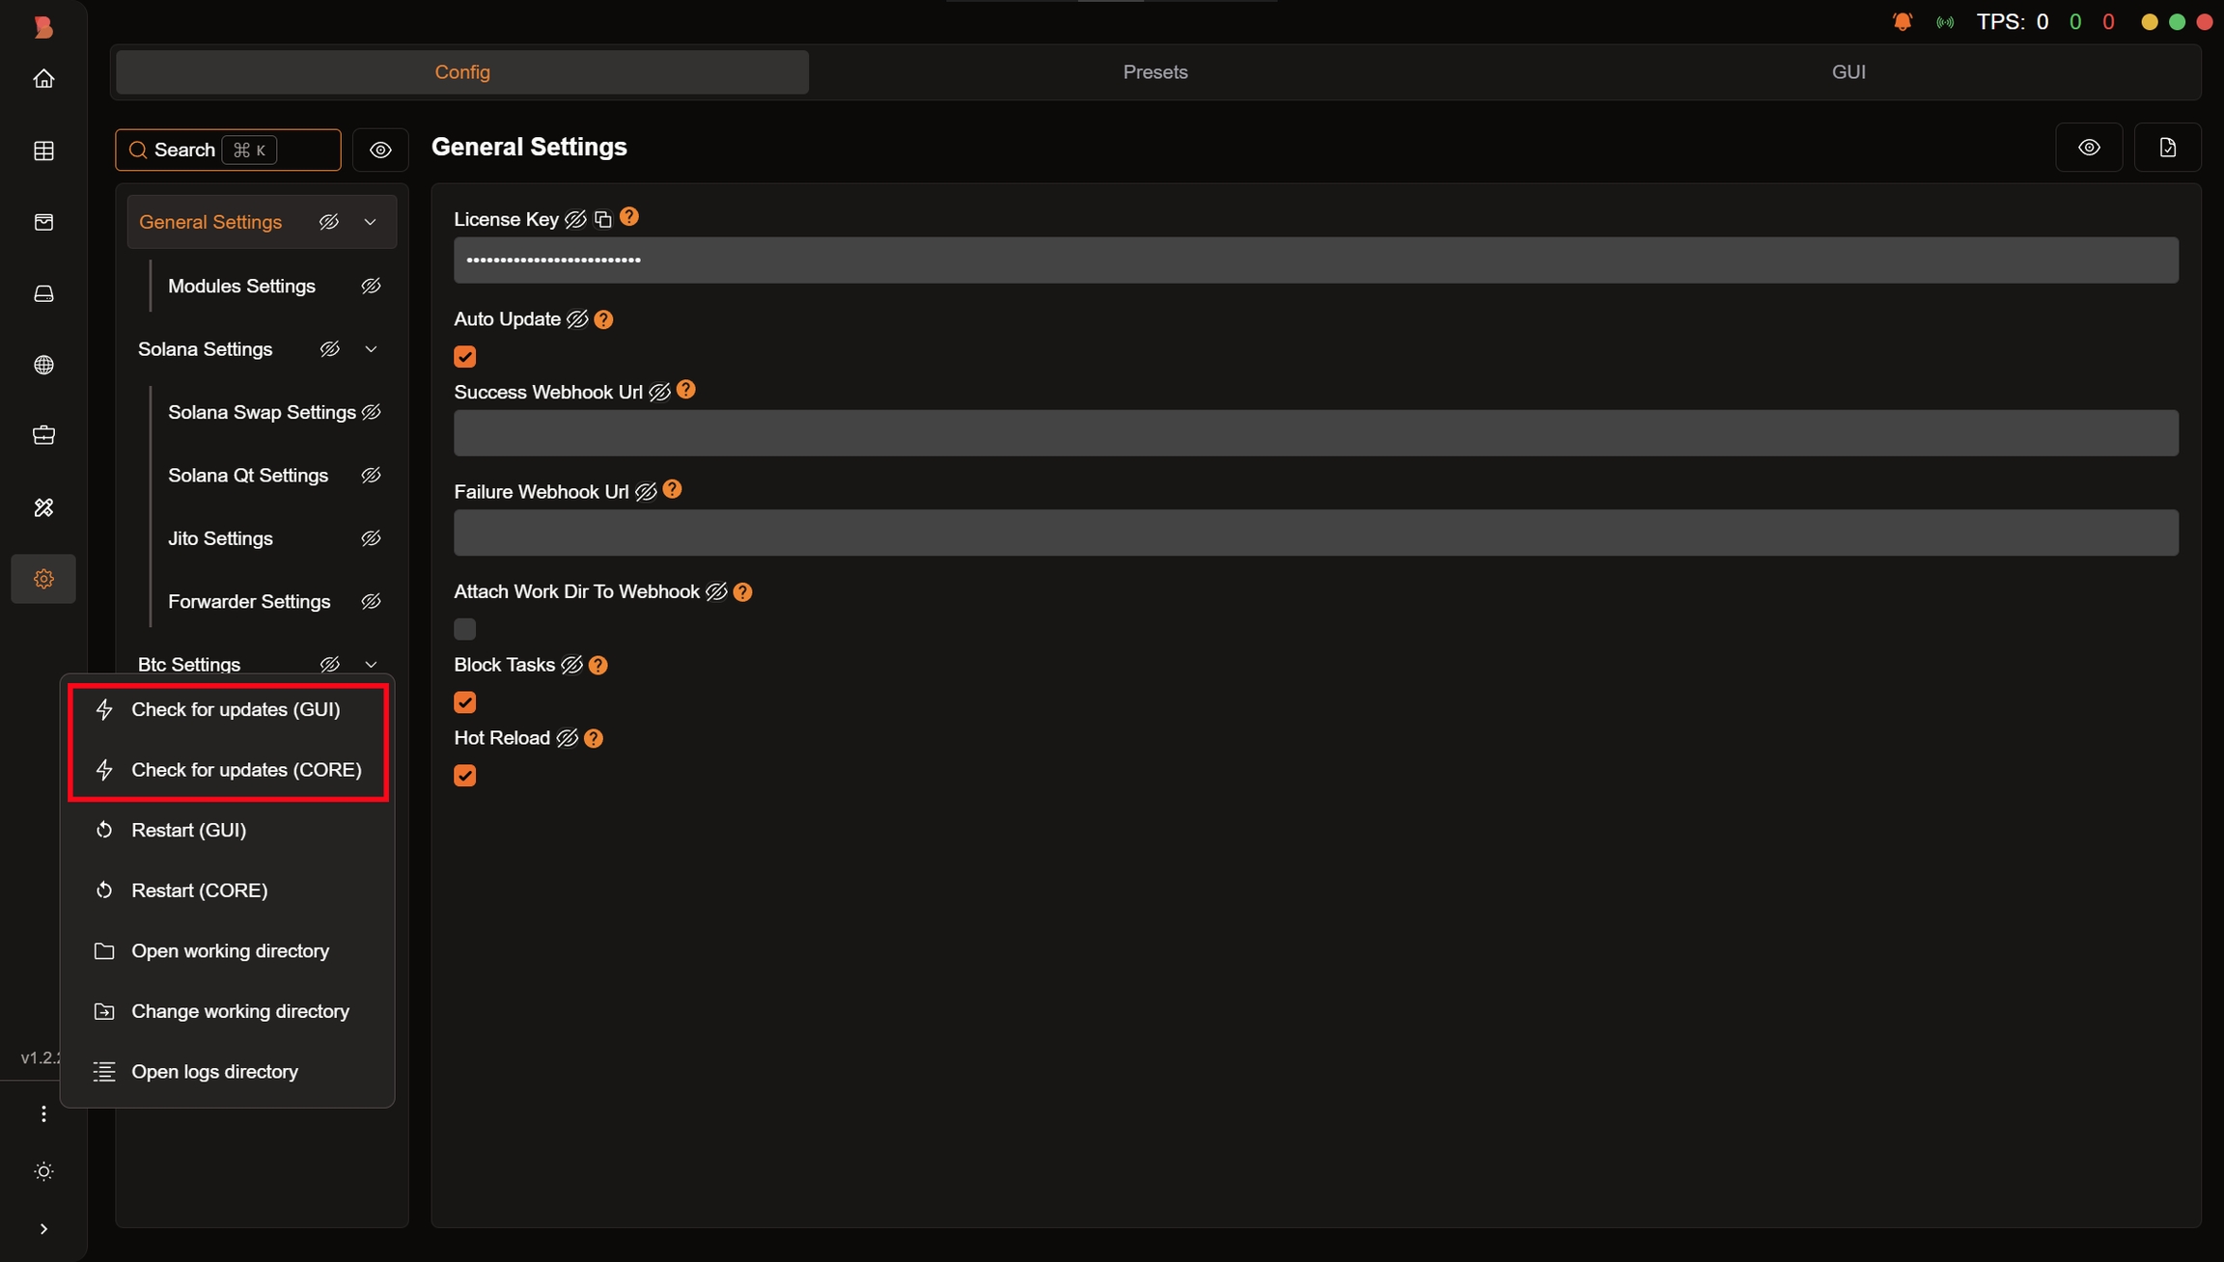
Task: Click the Success Webhook Url input field
Action: (1316, 433)
